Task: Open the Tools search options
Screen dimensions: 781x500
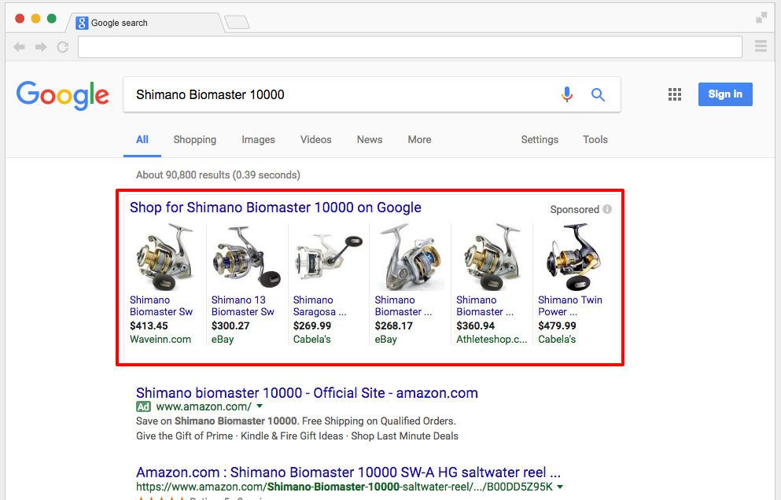Action: (595, 140)
